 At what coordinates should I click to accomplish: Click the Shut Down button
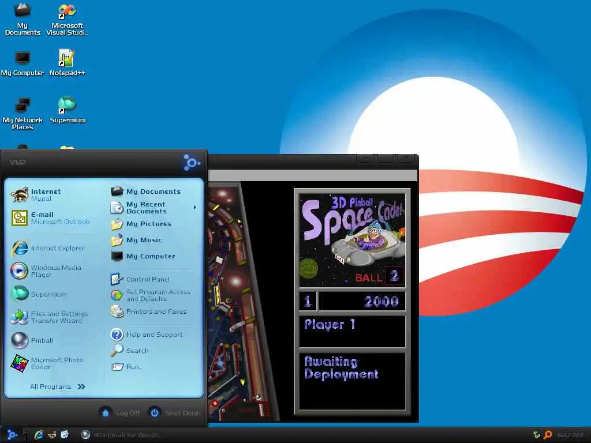point(174,413)
